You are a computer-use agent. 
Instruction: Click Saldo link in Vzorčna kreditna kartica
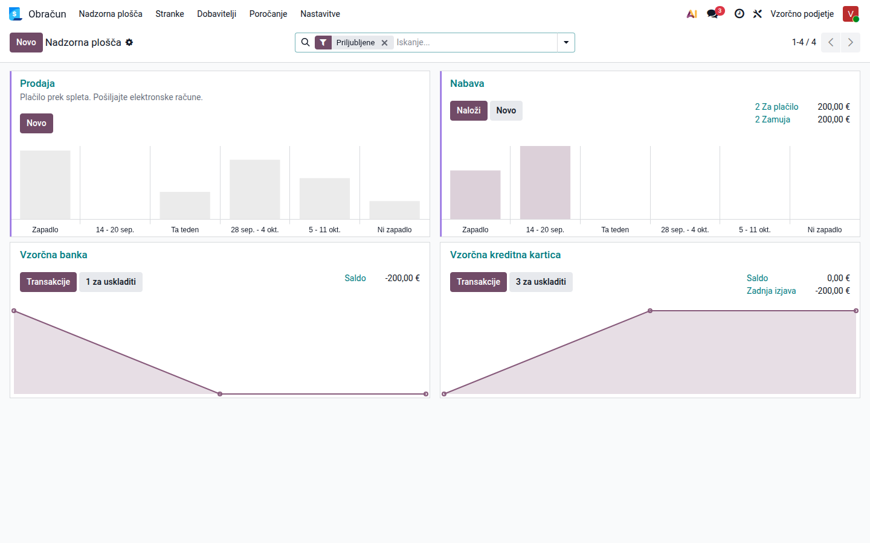pos(757,278)
